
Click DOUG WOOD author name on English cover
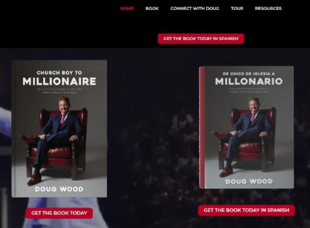click(x=59, y=189)
